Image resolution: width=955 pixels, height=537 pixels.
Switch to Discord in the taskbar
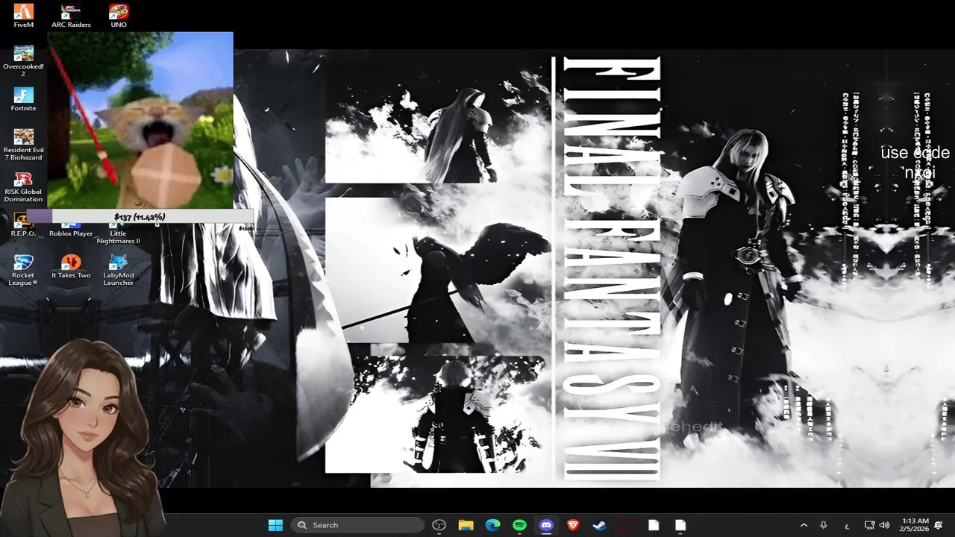546,525
